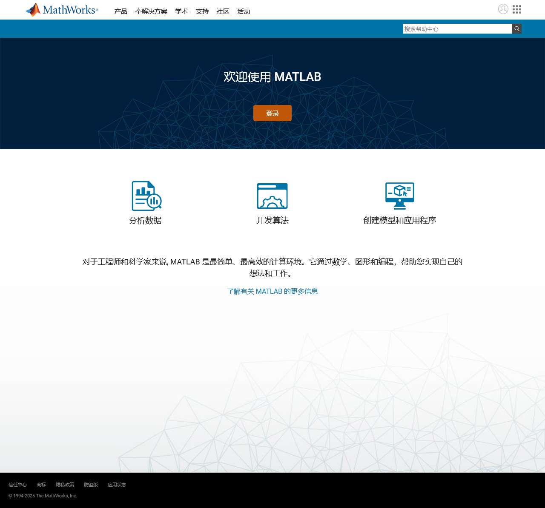The height and width of the screenshot is (508, 545).
Task: Open the 社区 menu
Action: point(223,11)
